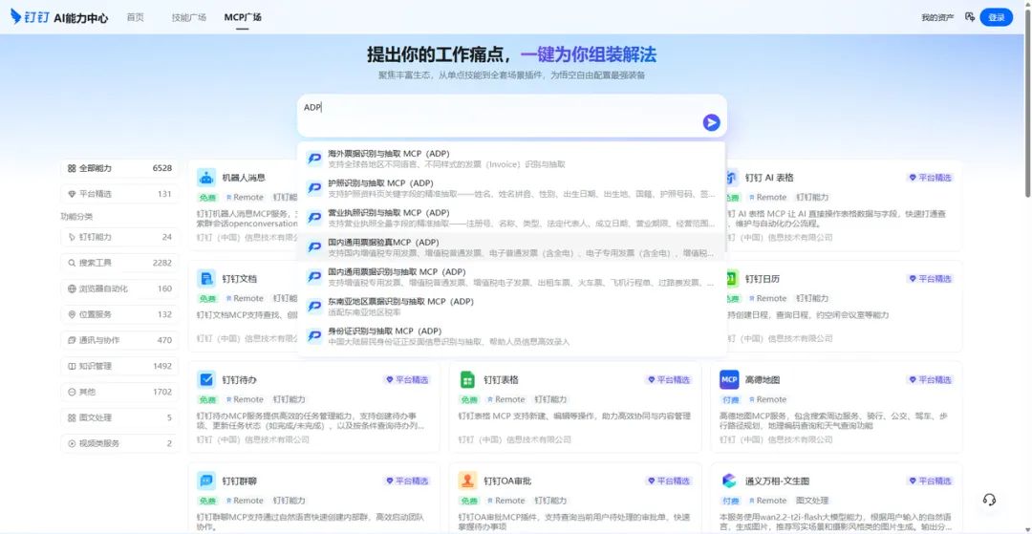Screen dimensions: 1032x534
Task: Open the 钉钉日历 card title
Action: click(x=763, y=278)
